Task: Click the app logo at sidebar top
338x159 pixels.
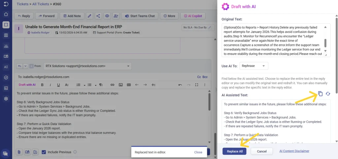Action: (6, 4)
